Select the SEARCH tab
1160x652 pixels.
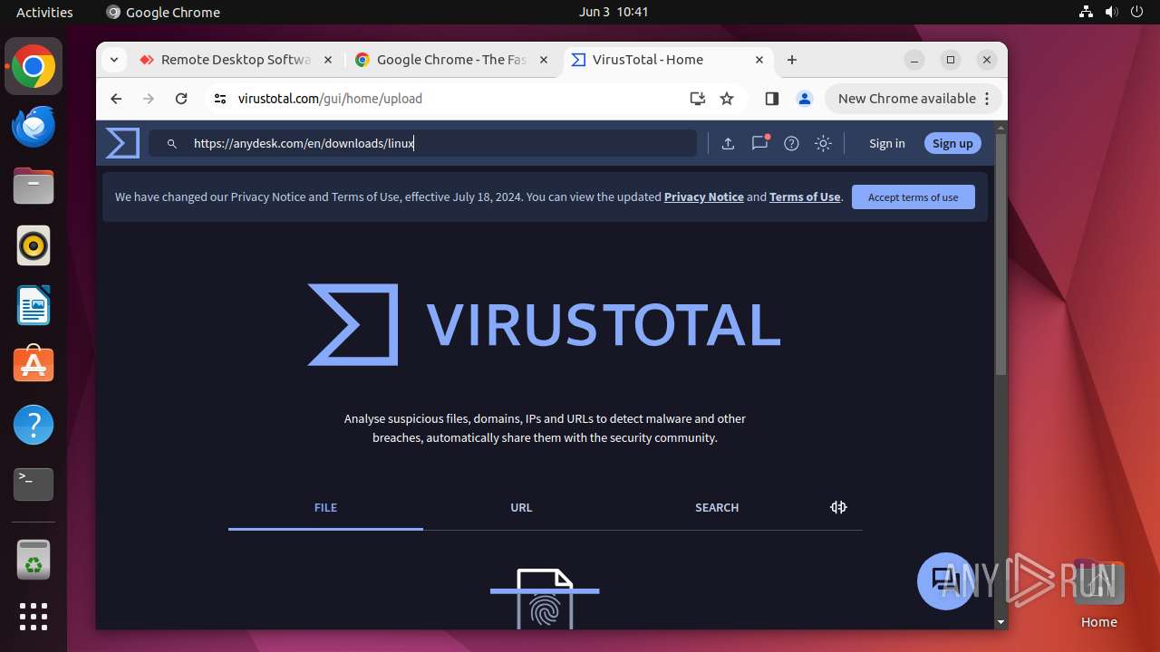coord(717,508)
